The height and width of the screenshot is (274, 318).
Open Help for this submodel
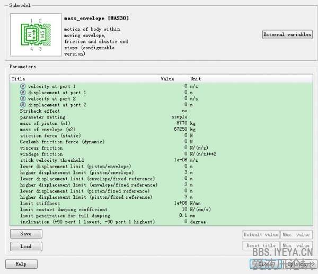pyautogui.click(x=21, y=264)
